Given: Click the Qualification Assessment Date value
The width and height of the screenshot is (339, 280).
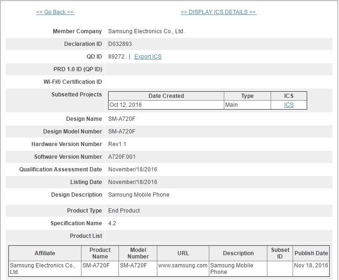Looking at the screenshot, I should pos(133,169).
